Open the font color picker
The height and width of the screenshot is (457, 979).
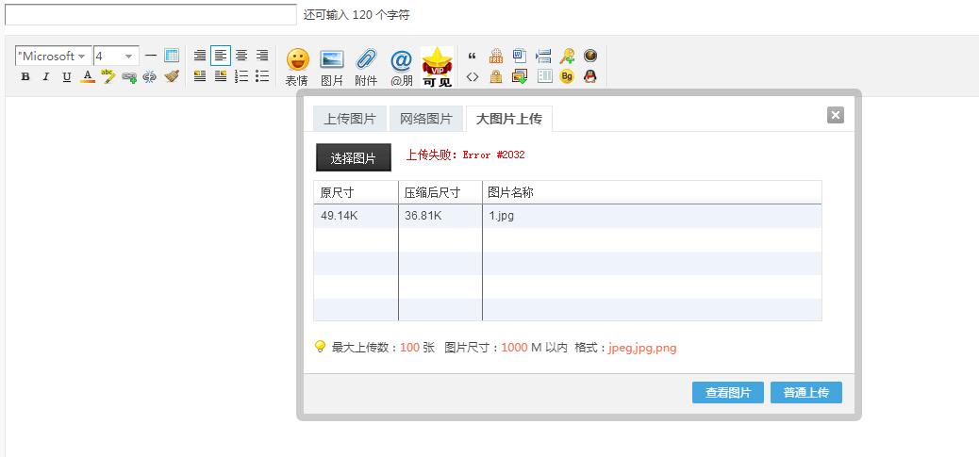[x=88, y=76]
